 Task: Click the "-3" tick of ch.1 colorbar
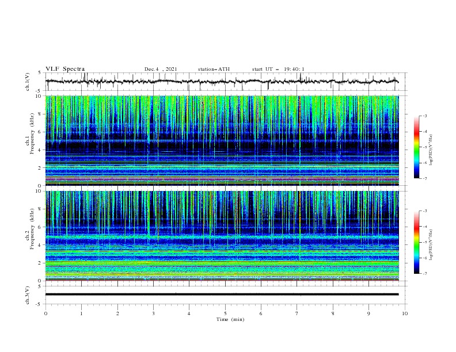point(425,116)
